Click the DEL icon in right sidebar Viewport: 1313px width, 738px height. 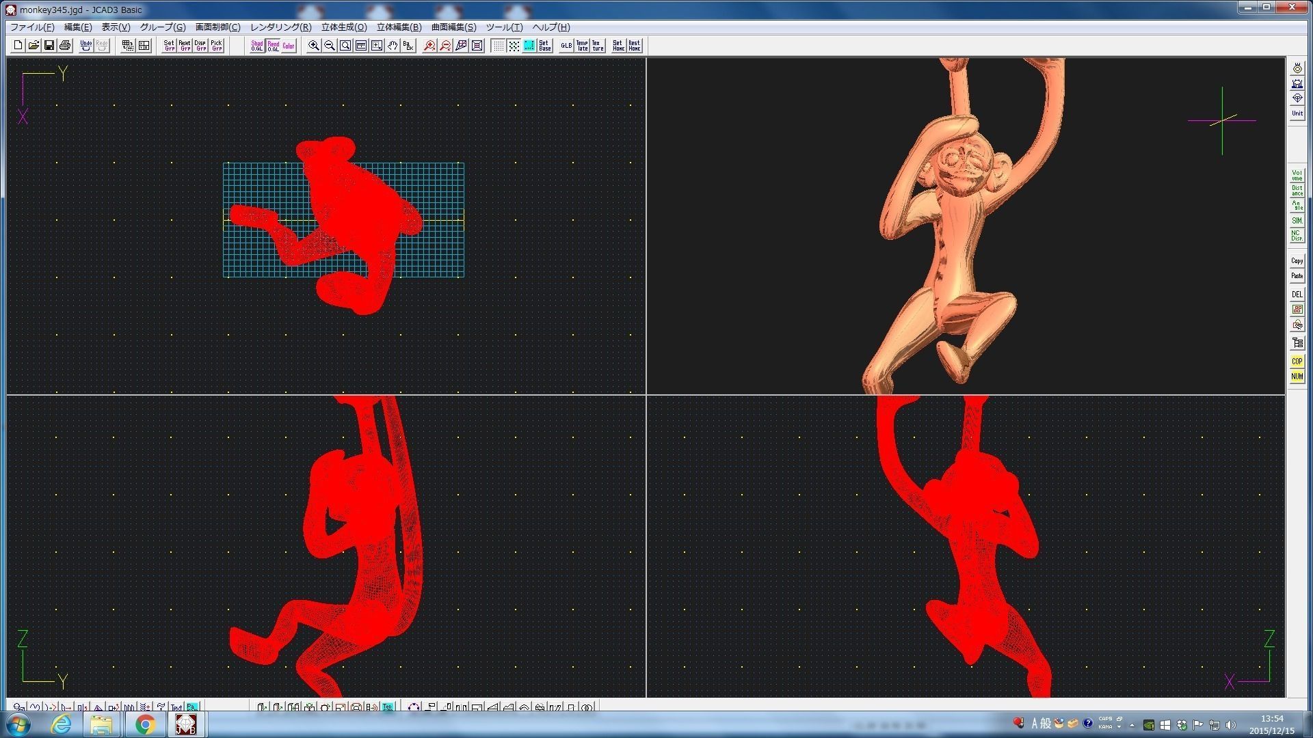pyautogui.click(x=1297, y=295)
